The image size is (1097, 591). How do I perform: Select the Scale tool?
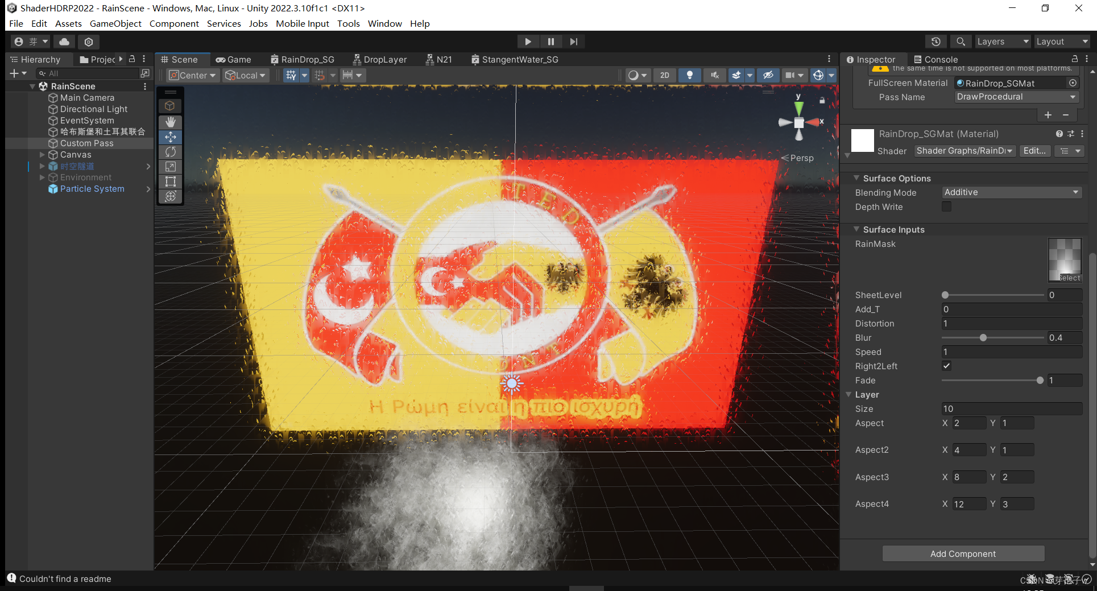[x=170, y=167]
